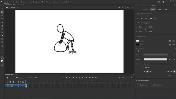Select the Free Transform tool

tap(2, 12)
